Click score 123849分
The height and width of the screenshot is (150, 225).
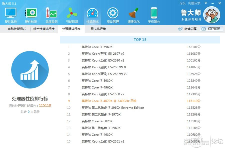193,81
